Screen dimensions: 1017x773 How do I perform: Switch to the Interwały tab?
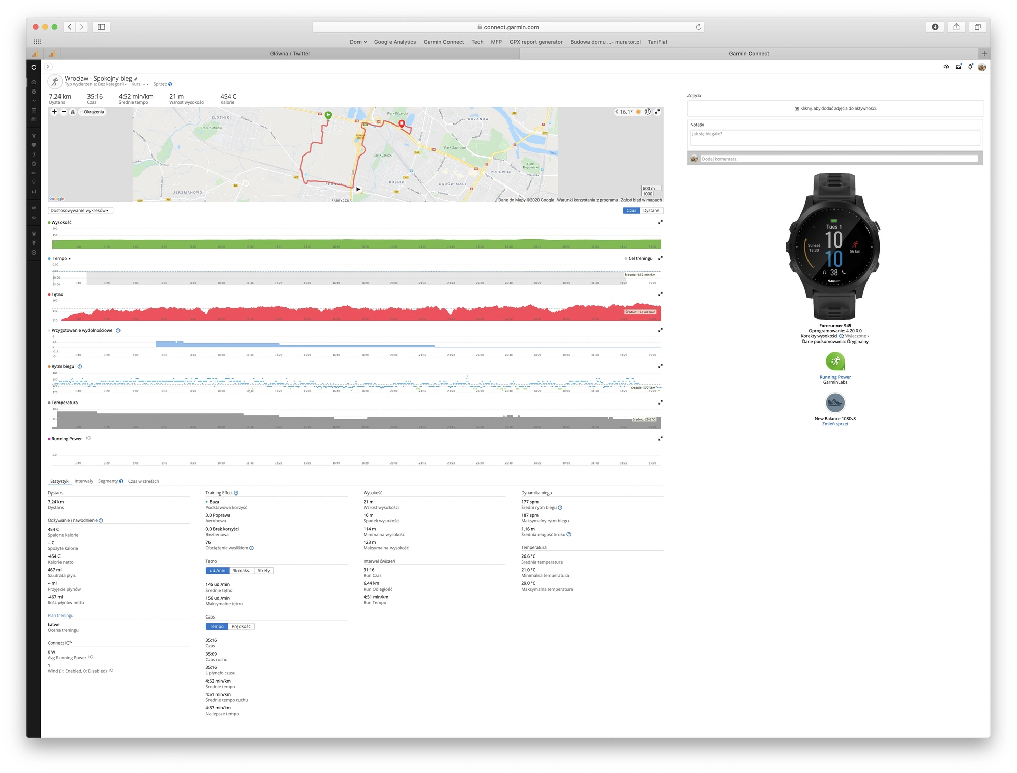tap(84, 481)
